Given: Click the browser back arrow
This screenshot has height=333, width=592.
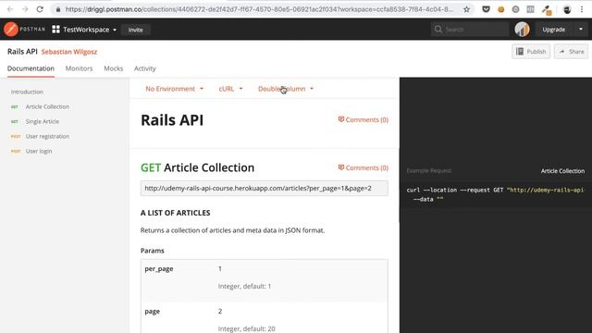Looking at the screenshot, I should [x=10, y=9].
